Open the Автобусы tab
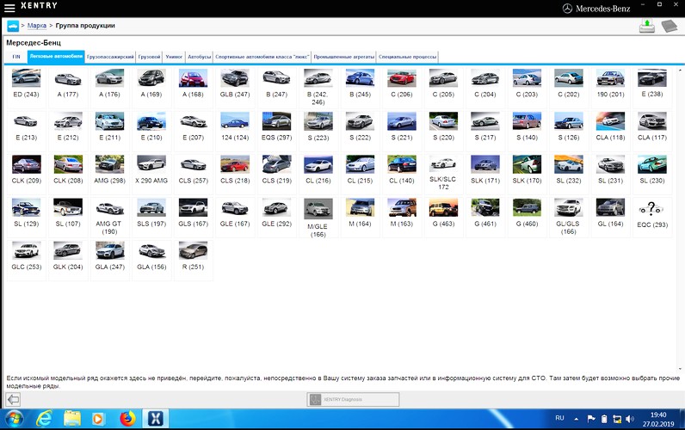This screenshot has height=430, width=685. tap(199, 57)
